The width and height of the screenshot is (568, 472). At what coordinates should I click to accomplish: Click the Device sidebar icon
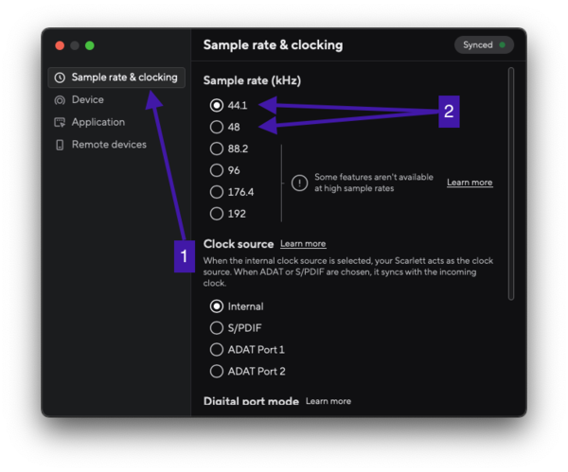[x=60, y=100]
